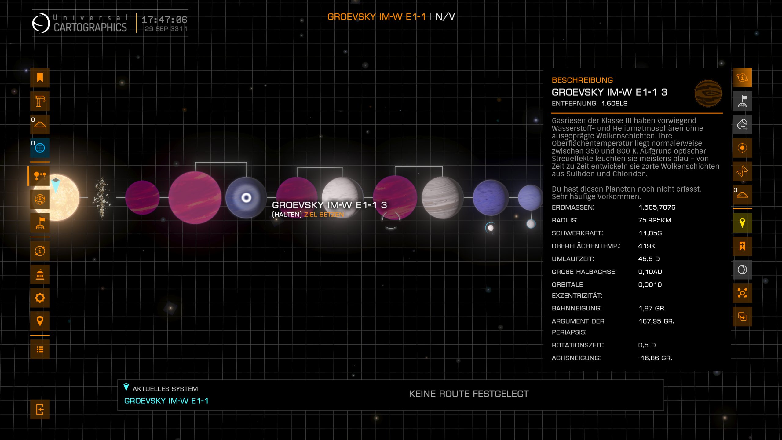
Task: Open bookmarks from left sidebar
Action: (40, 78)
